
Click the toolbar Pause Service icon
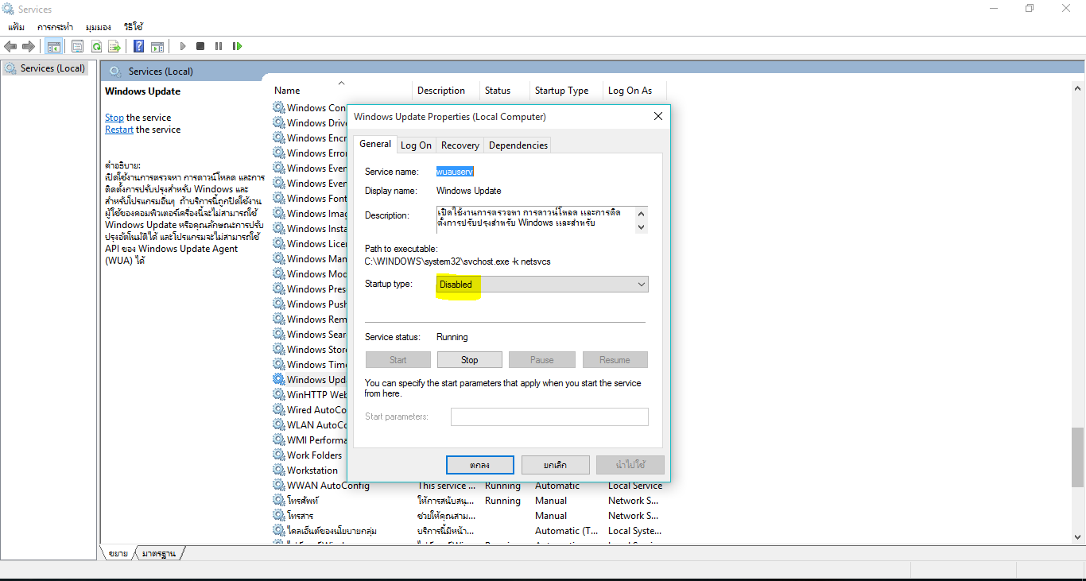[219, 46]
